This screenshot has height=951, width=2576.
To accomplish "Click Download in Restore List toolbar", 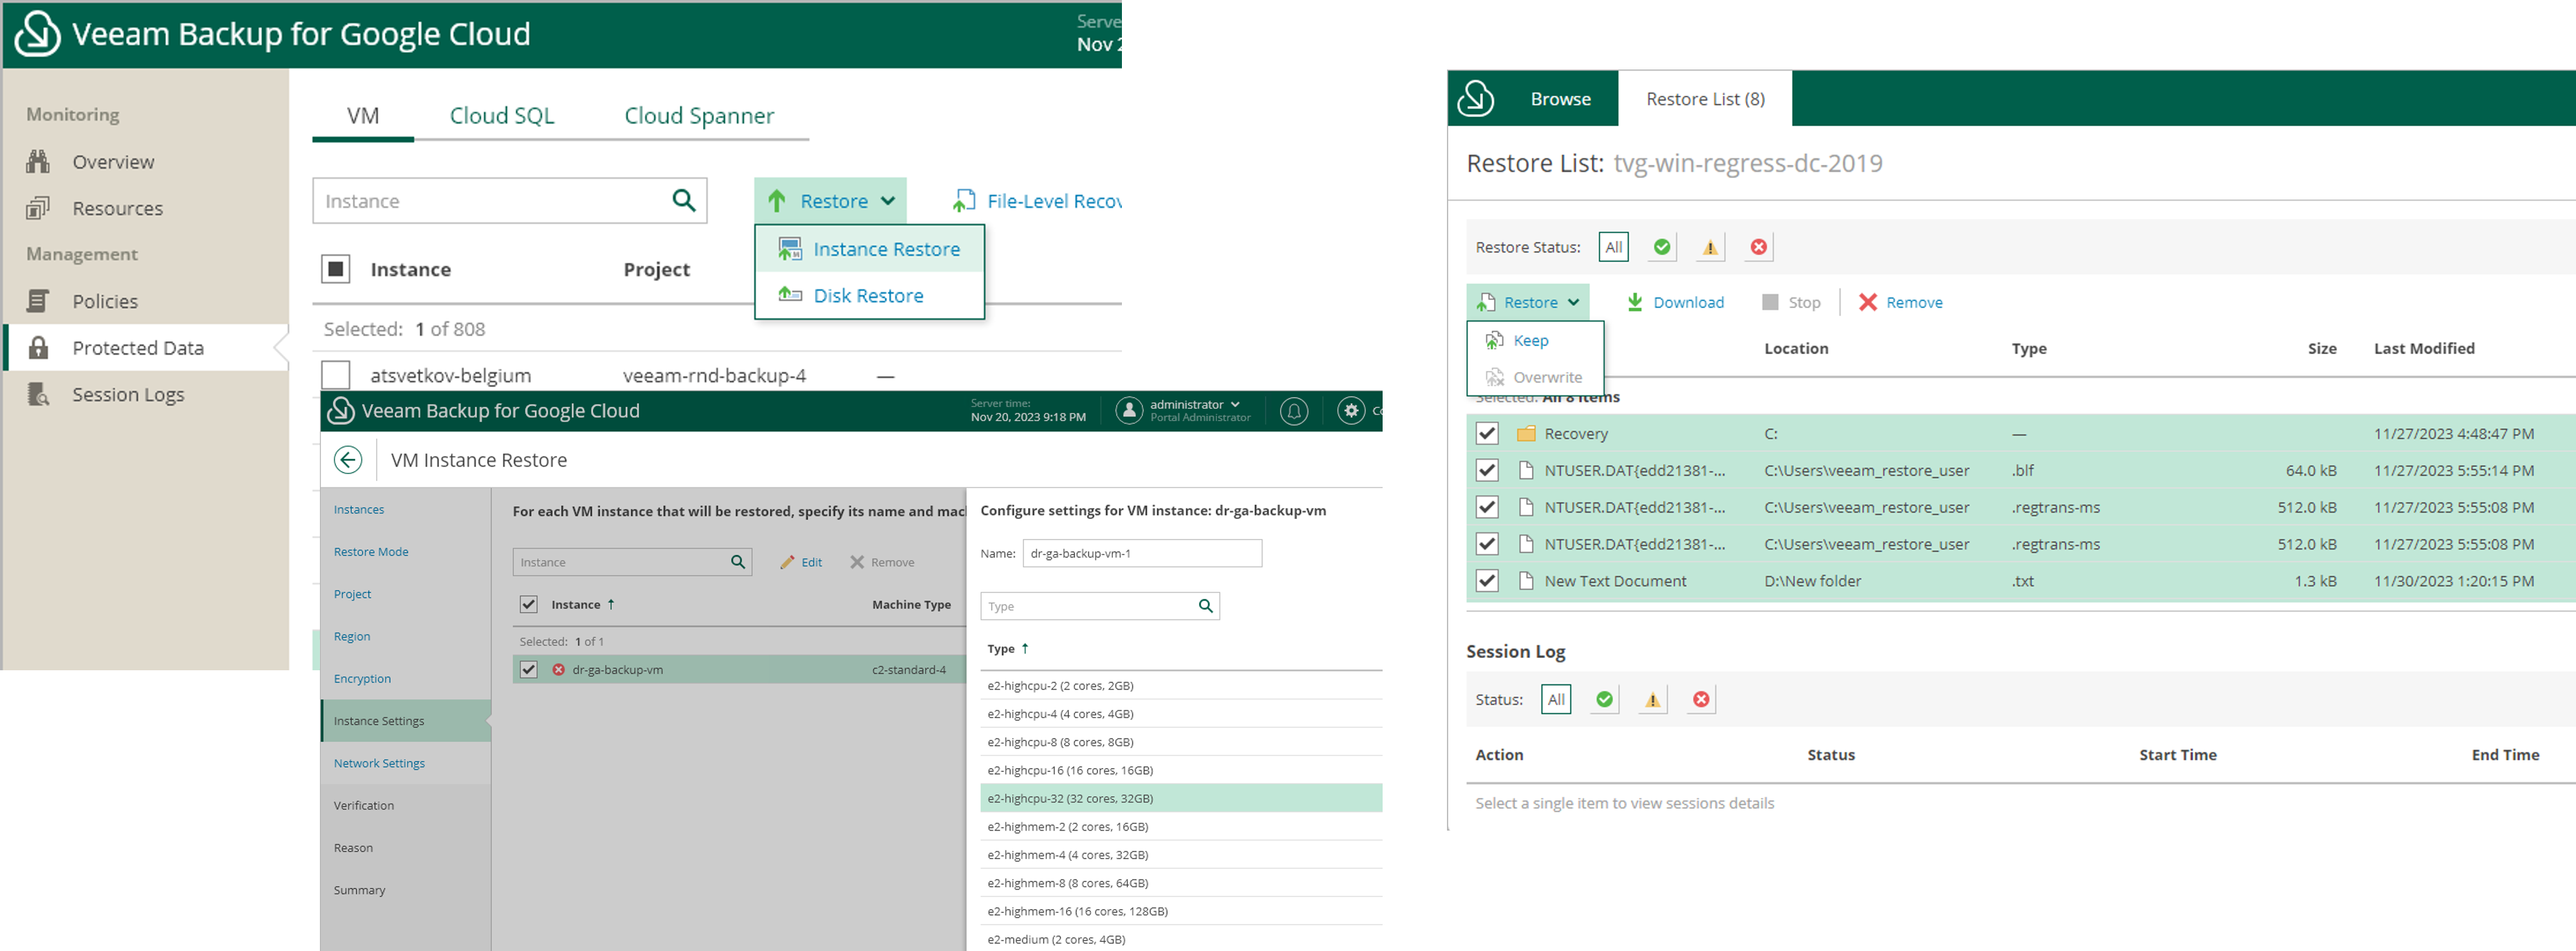I will (1675, 302).
